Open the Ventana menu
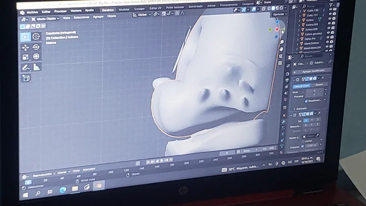366x206 pixels. tap(76, 11)
